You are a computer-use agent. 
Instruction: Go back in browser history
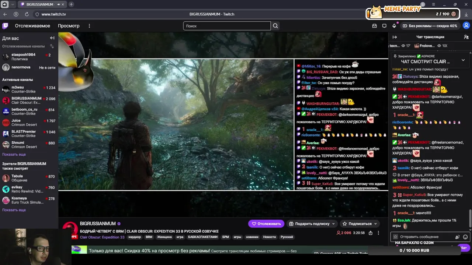click(5, 14)
